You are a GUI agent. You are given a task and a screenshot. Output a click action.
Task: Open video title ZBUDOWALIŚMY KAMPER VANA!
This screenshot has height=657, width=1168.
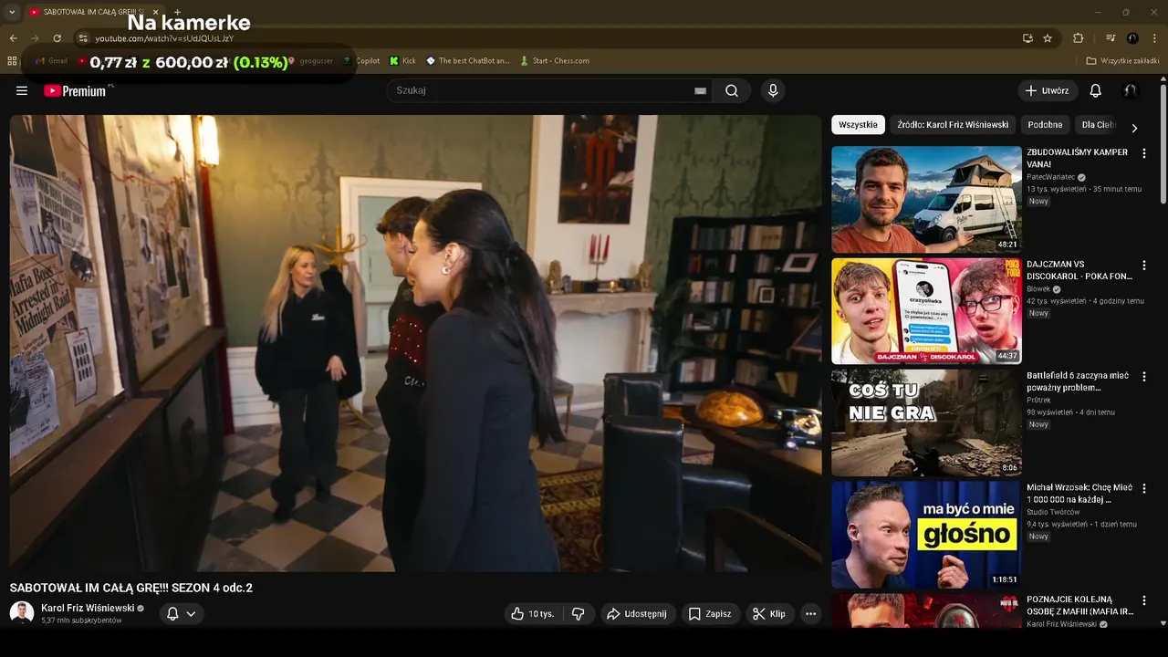point(1077,158)
